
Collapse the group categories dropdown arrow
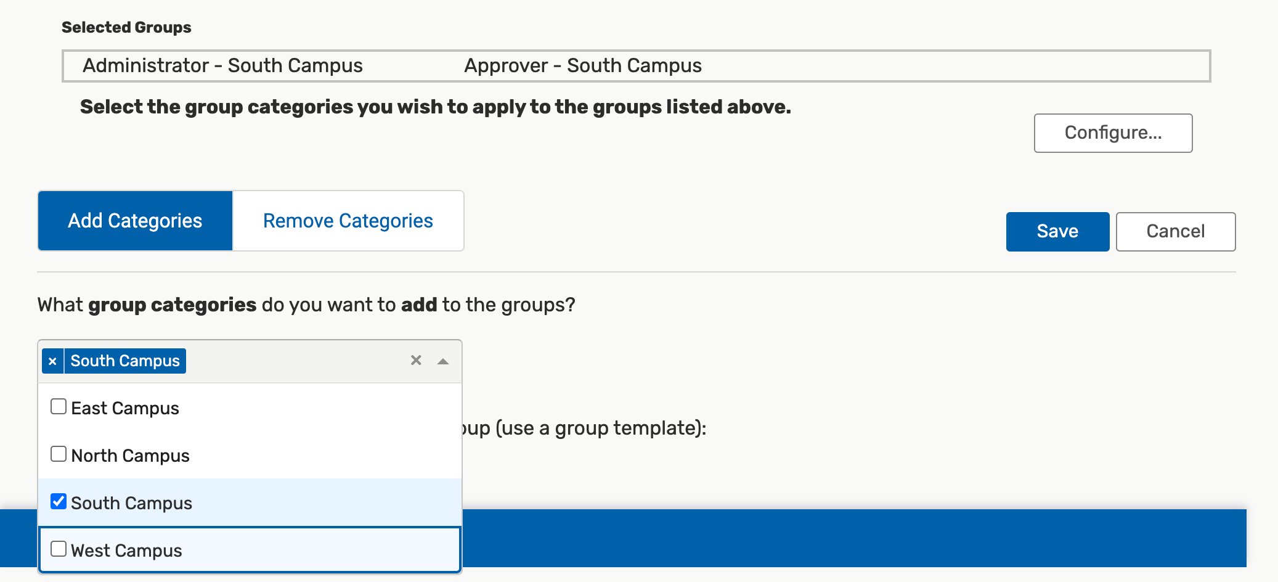(442, 361)
